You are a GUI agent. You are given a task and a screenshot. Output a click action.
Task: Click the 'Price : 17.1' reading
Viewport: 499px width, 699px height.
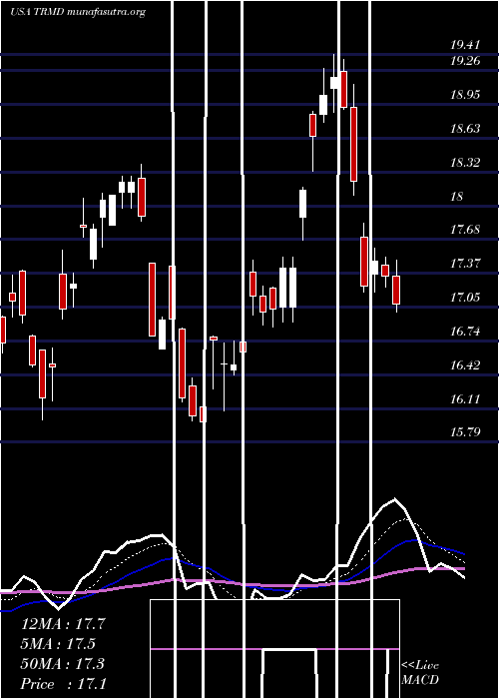pyautogui.click(x=63, y=684)
